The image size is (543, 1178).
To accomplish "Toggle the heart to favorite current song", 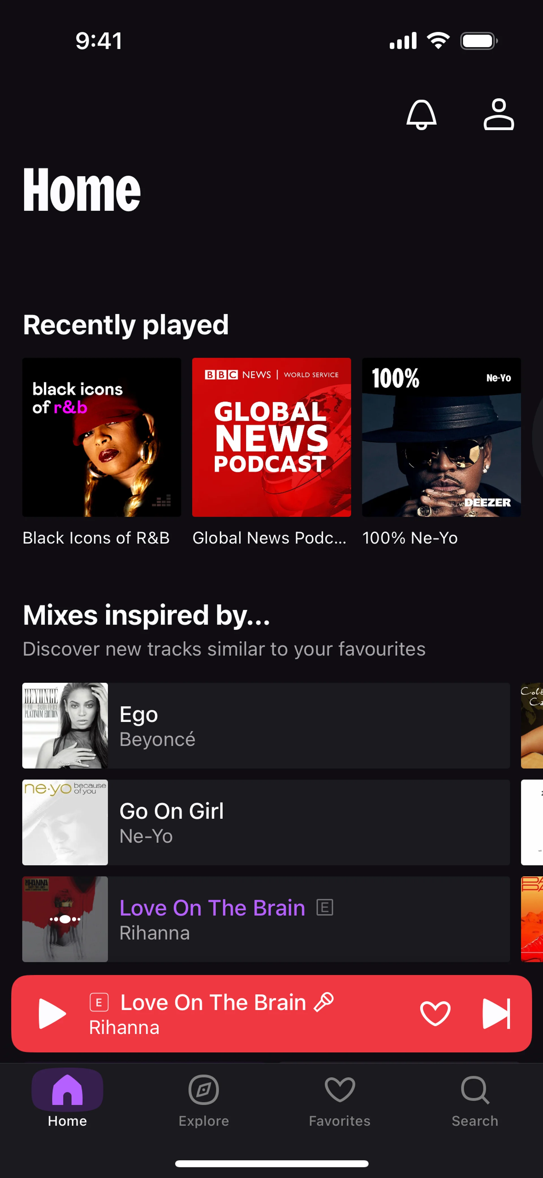I will point(435,1013).
